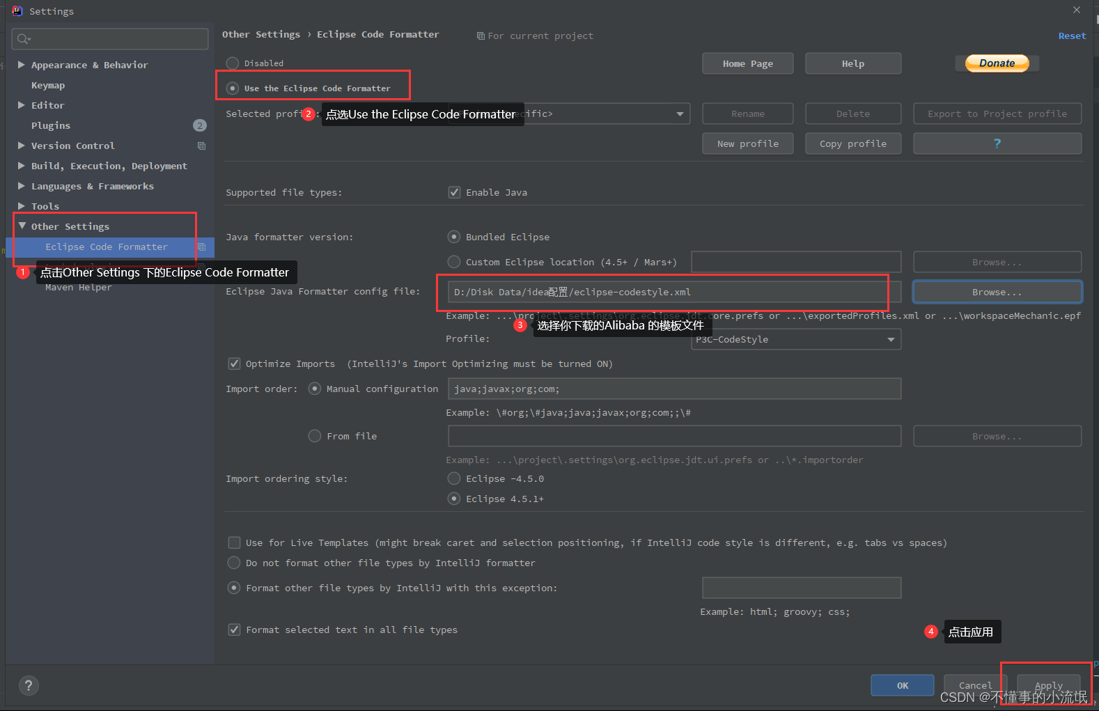Image resolution: width=1099 pixels, height=711 pixels.
Task: Click the From file import path field
Action: pyautogui.click(x=674, y=436)
